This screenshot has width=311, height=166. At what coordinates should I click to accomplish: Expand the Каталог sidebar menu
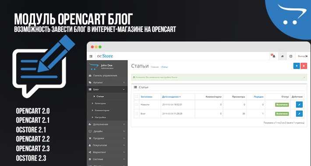point(107,82)
